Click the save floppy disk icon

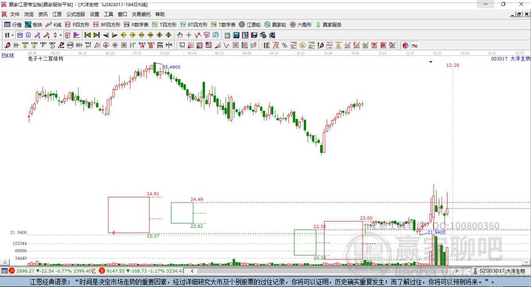(x=254, y=35)
